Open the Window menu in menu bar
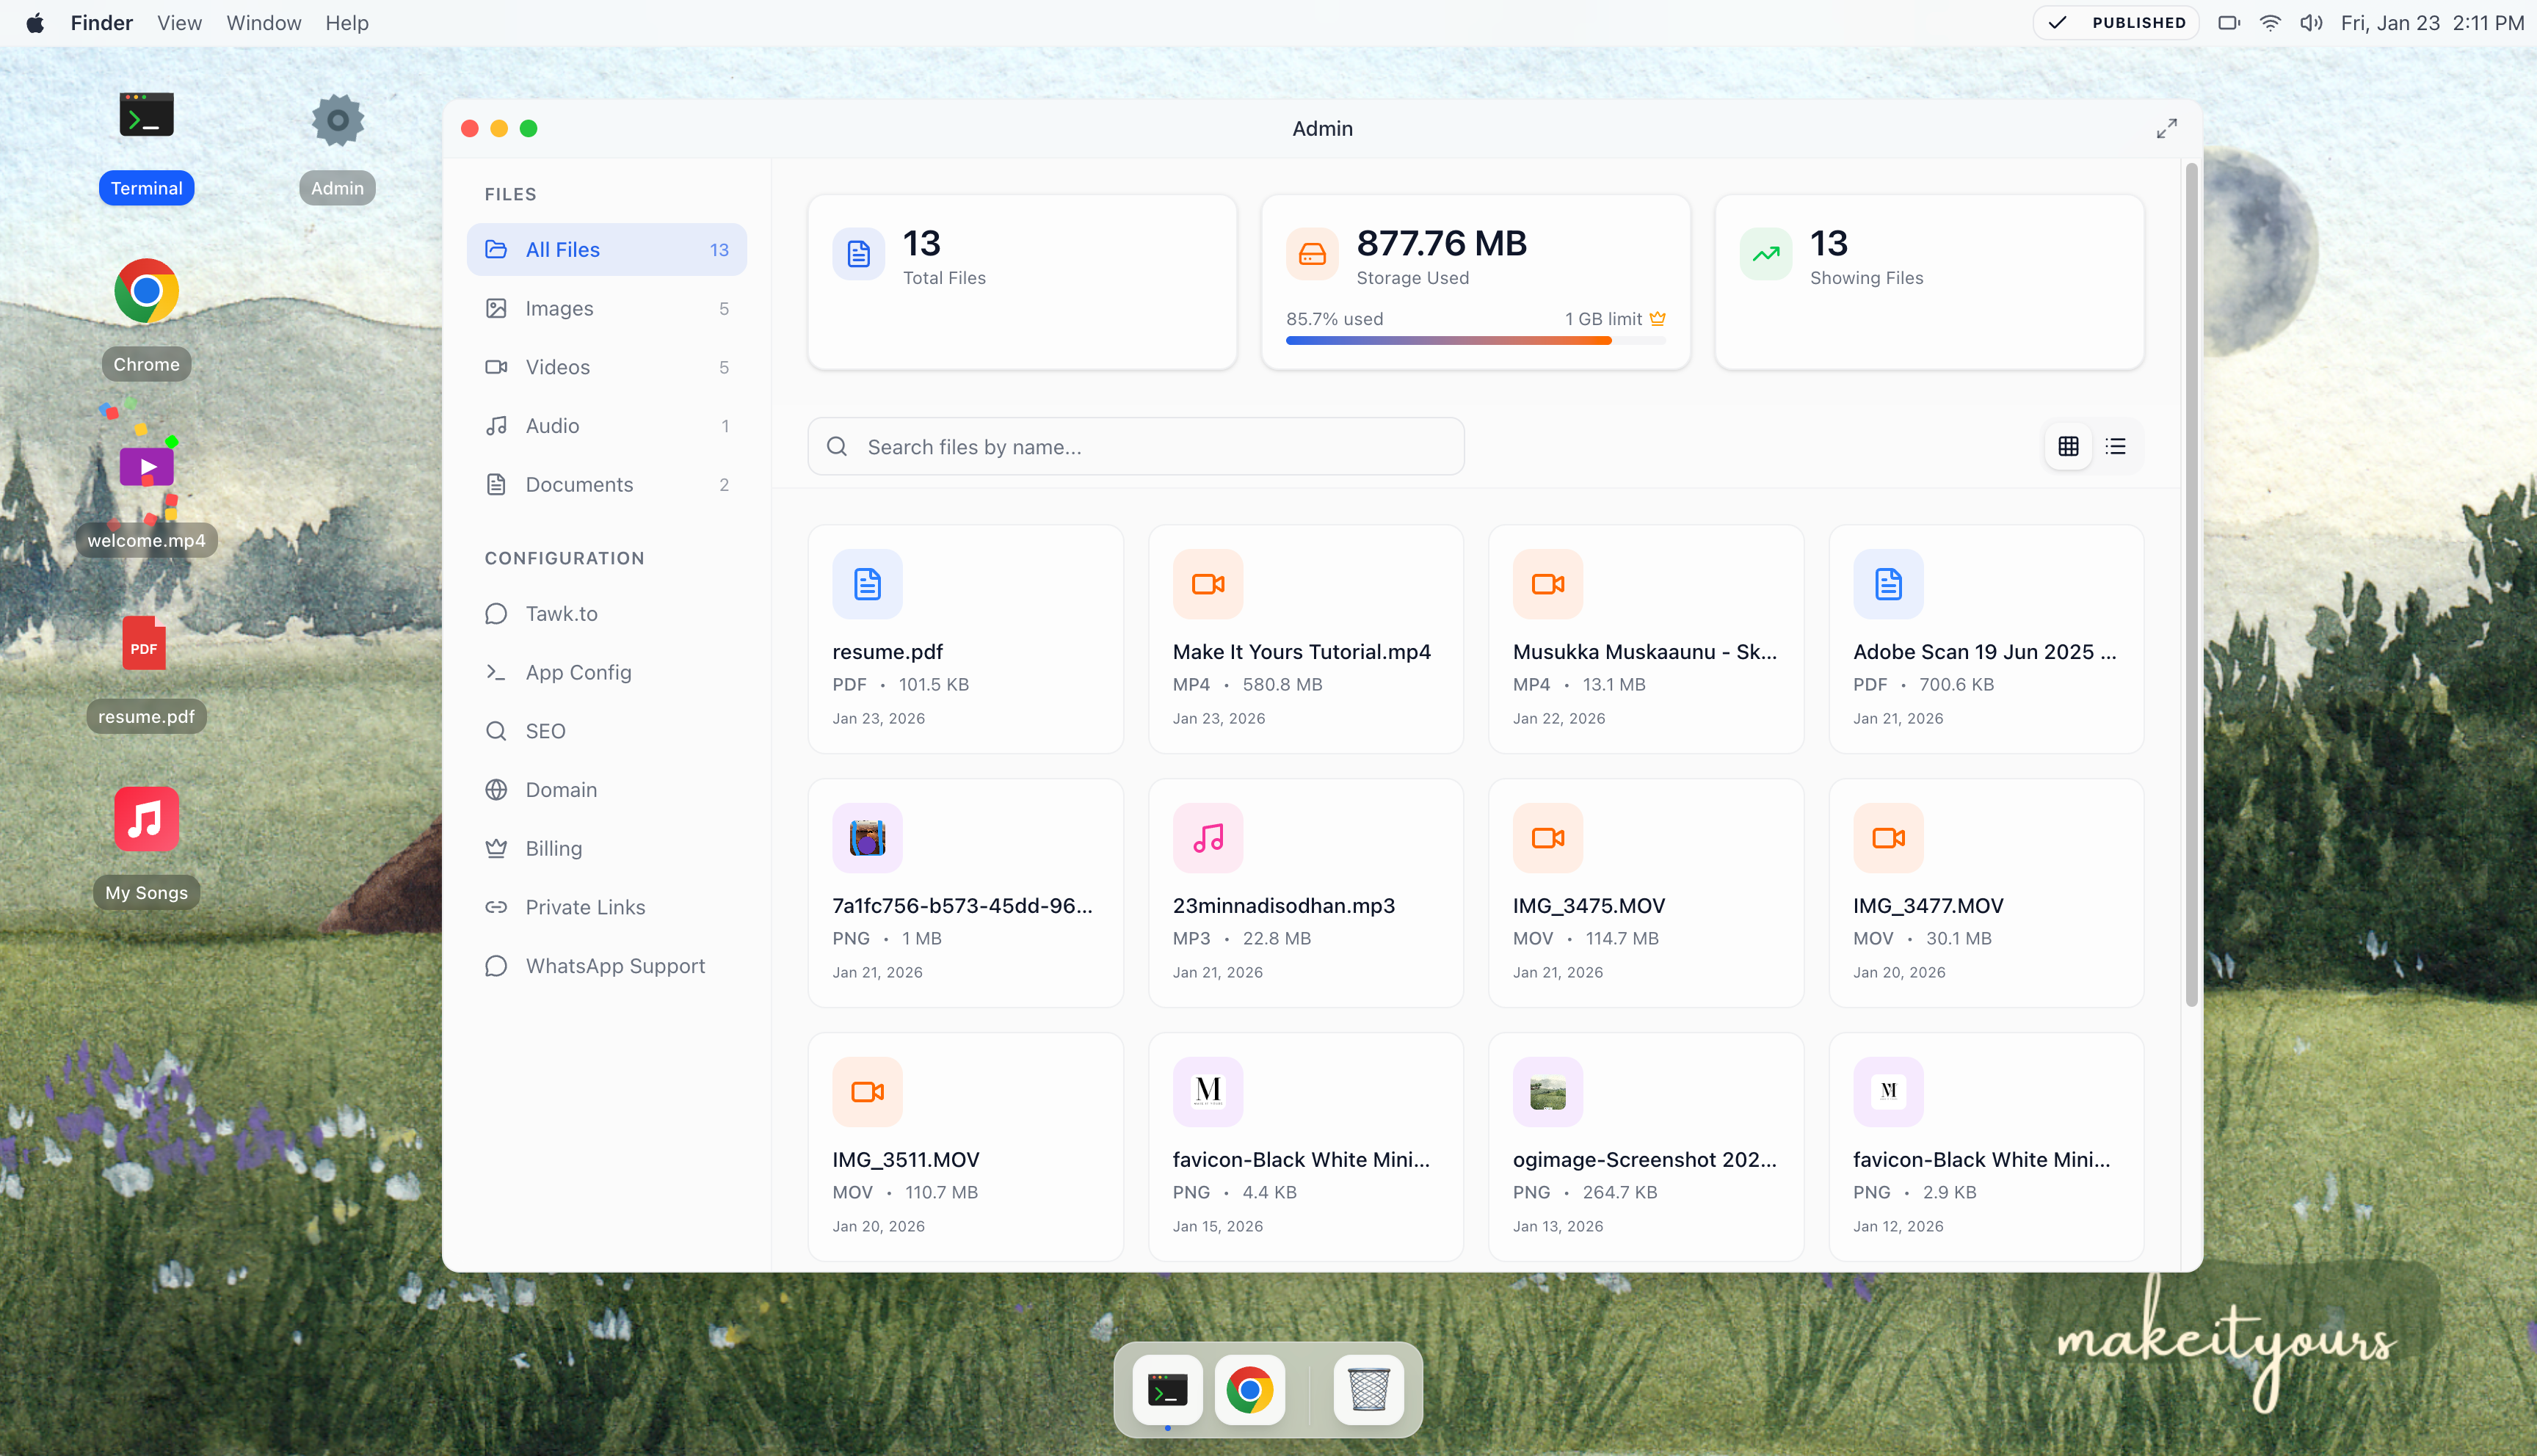 (x=263, y=22)
